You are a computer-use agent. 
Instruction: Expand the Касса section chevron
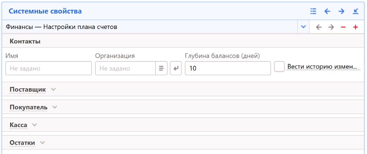(x=34, y=125)
